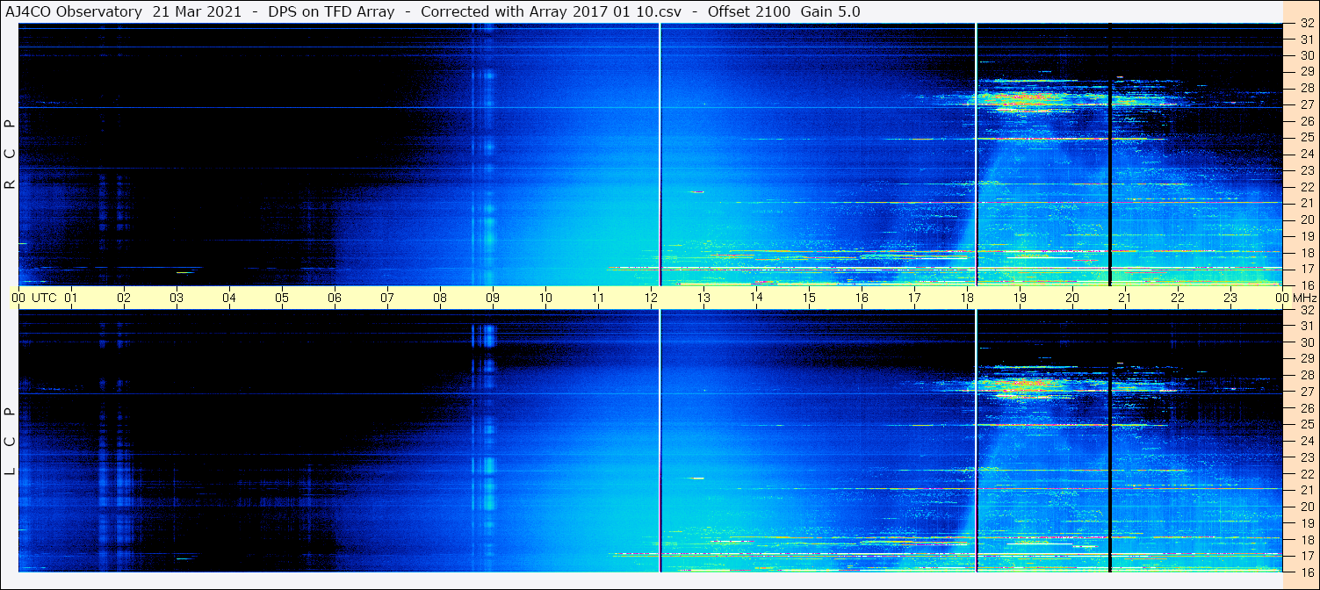Select the date "21 Mar 2021" in header

coord(196,11)
